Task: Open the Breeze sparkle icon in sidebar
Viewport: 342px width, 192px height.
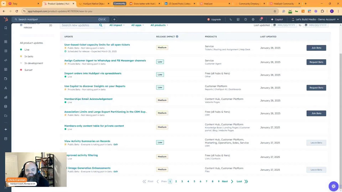Action: 6,129
